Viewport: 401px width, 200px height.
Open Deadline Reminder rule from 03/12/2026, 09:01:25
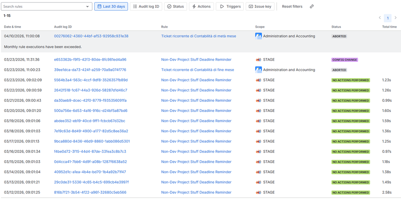click(196, 193)
